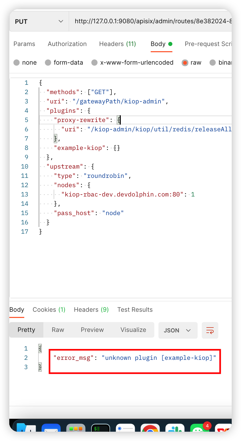The width and height of the screenshot is (241, 441).
Task: Open the Terminal app in the dock
Action: pos(101,428)
